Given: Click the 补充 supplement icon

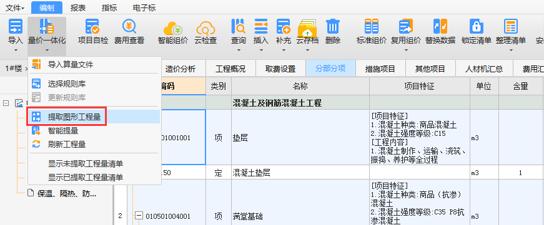Looking at the screenshot, I should coord(284,26).
